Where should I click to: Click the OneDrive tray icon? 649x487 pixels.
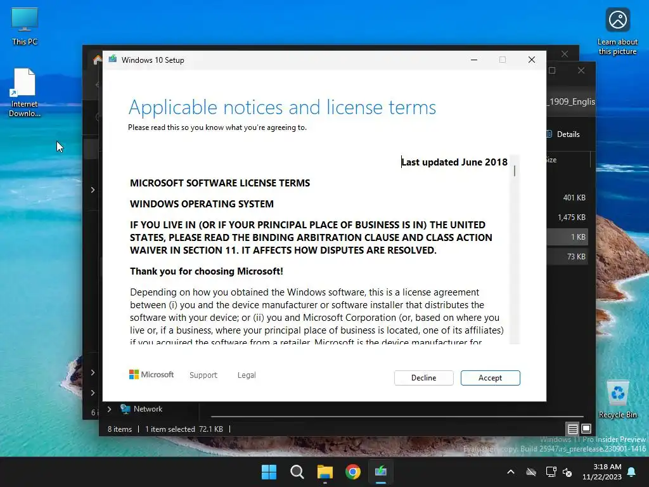(531, 472)
